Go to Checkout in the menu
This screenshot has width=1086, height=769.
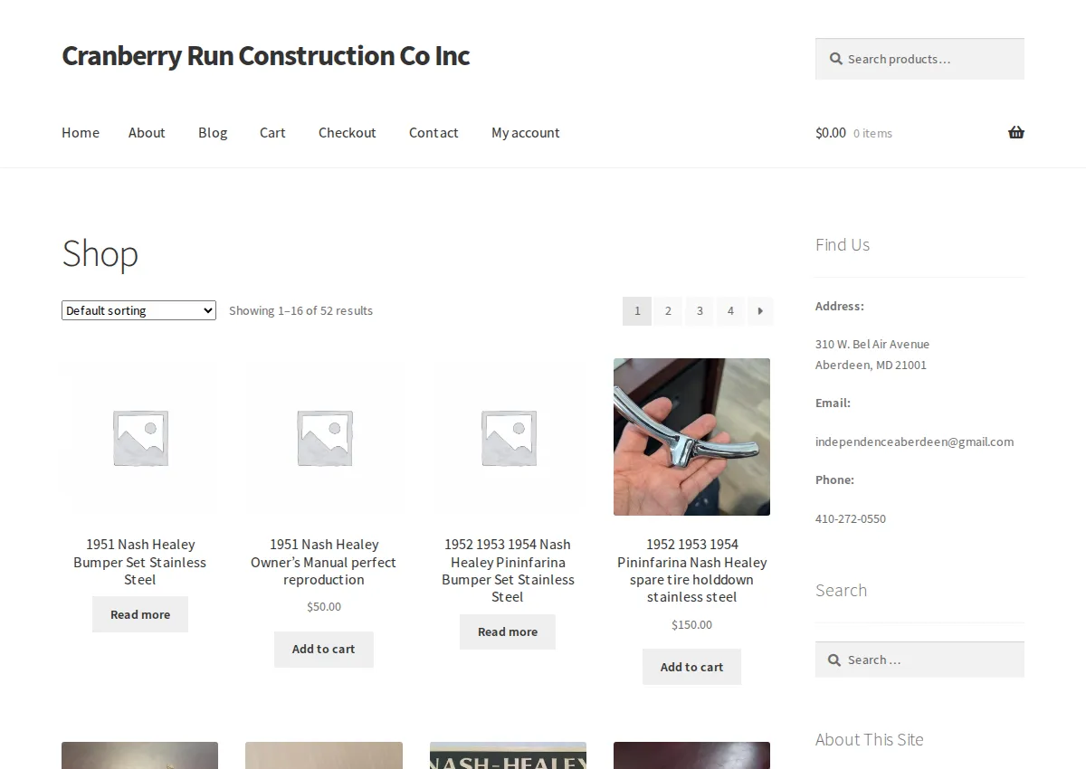coord(348,132)
